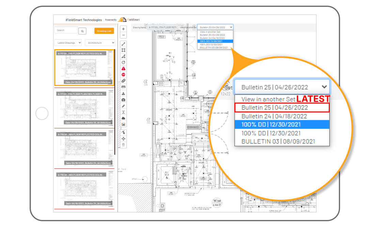370x227 pixels.
Task: Click the cloud markup tool
Action: (123, 117)
